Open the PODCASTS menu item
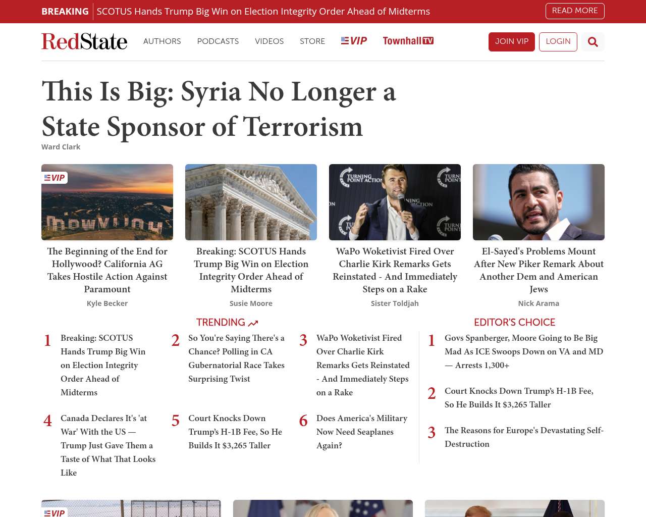646x517 pixels. pyautogui.click(x=218, y=41)
